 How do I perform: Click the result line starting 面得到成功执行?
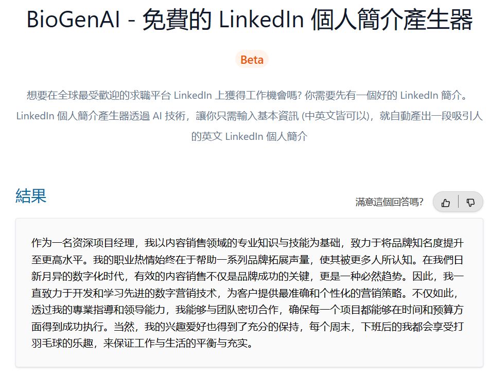(247, 327)
